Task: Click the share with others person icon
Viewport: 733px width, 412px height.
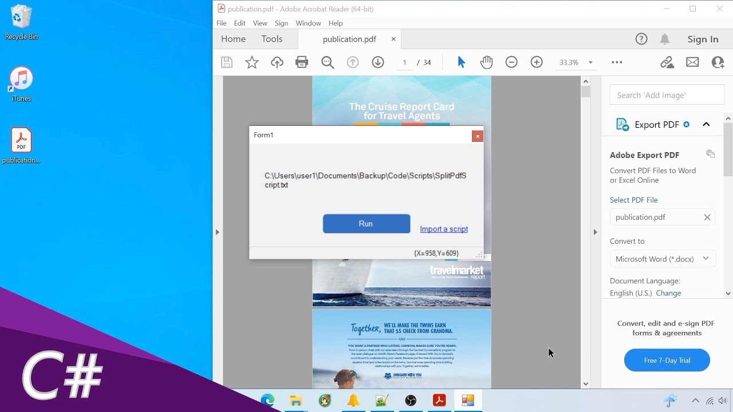Action: [718, 62]
